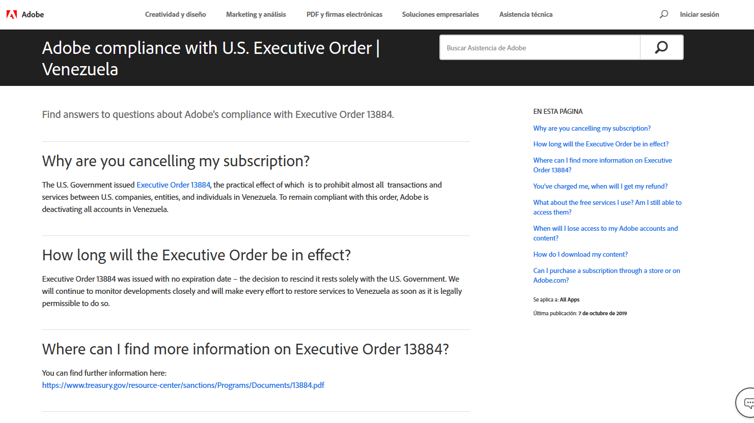
Task: Jump to What about the free services
Action: click(607, 207)
